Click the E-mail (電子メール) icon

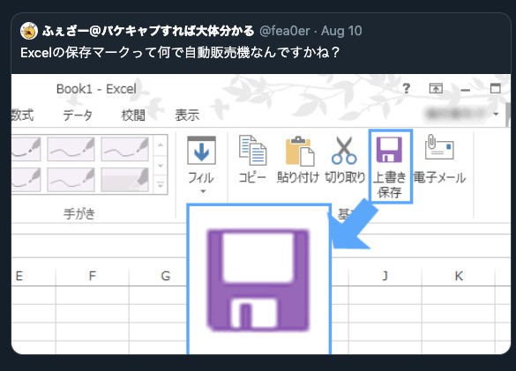click(439, 147)
